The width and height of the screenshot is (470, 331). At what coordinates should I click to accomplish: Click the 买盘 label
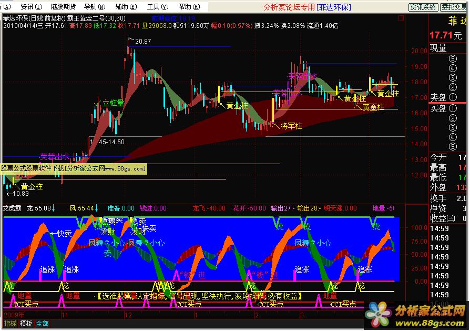click(x=438, y=108)
